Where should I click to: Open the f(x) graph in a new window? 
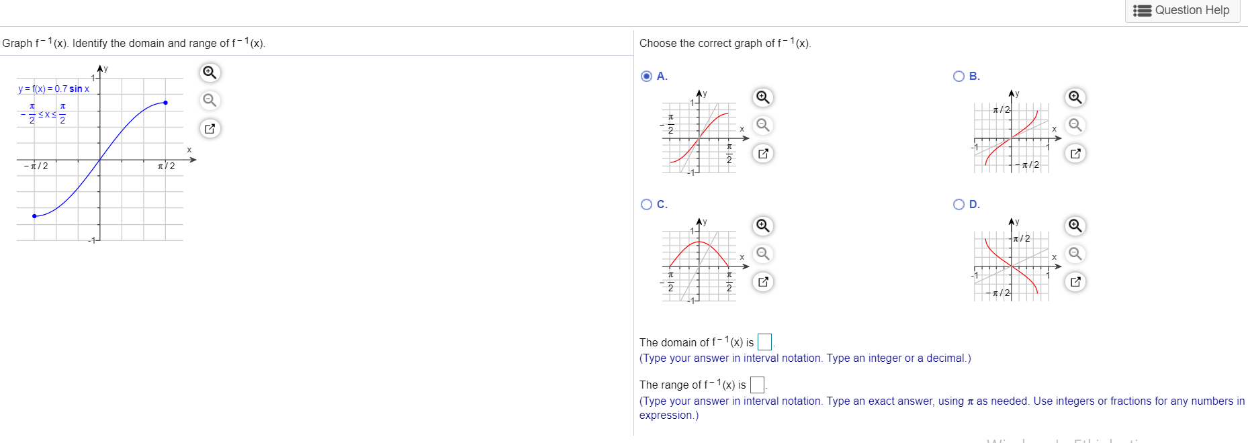coord(209,128)
